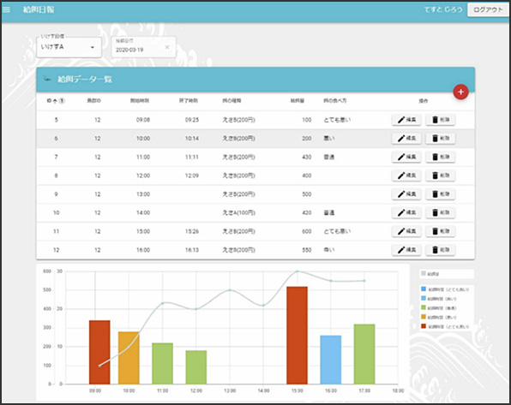Click the red plus add-record button

(460, 92)
